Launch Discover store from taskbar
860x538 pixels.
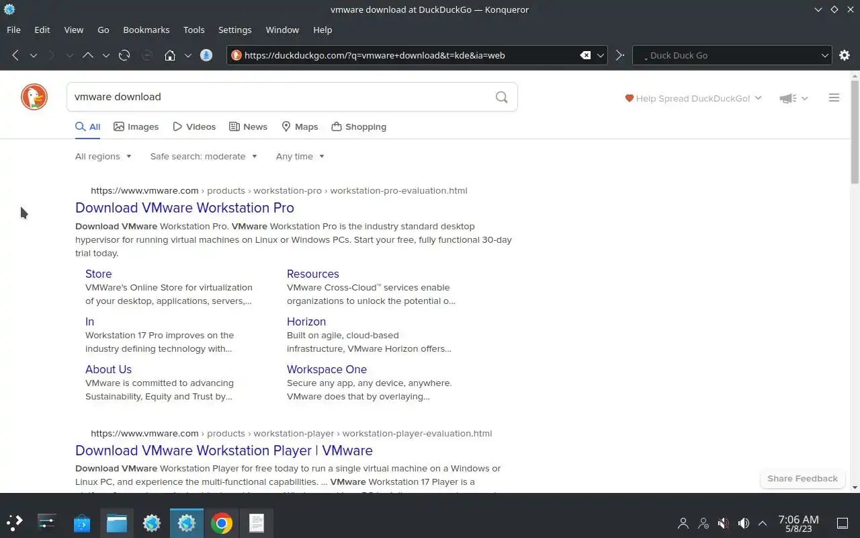tap(82, 523)
